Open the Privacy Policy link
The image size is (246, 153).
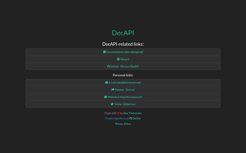pos(123,124)
